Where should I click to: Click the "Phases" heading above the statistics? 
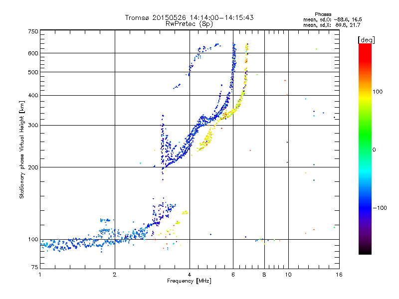tap(323, 14)
